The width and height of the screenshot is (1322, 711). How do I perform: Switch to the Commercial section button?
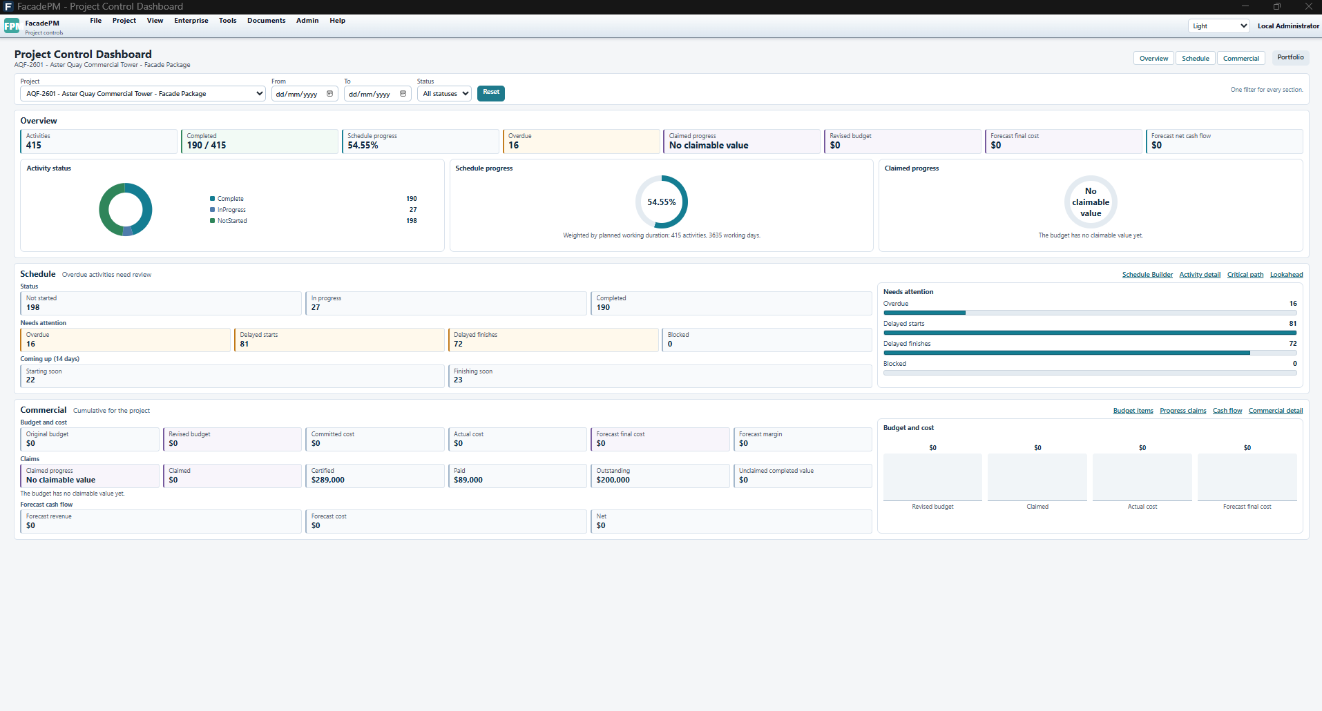coord(1240,59)
